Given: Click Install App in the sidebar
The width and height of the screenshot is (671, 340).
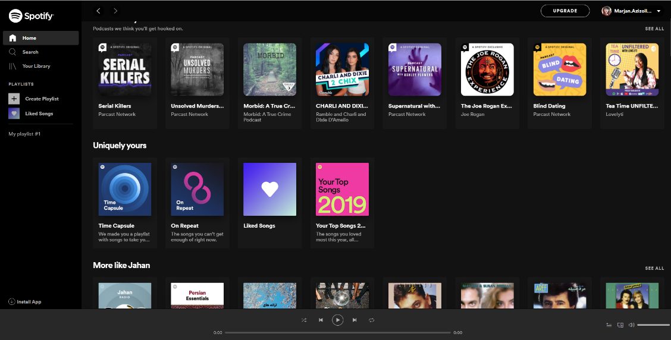Looking at the screenshot, I should pos(25,302).
